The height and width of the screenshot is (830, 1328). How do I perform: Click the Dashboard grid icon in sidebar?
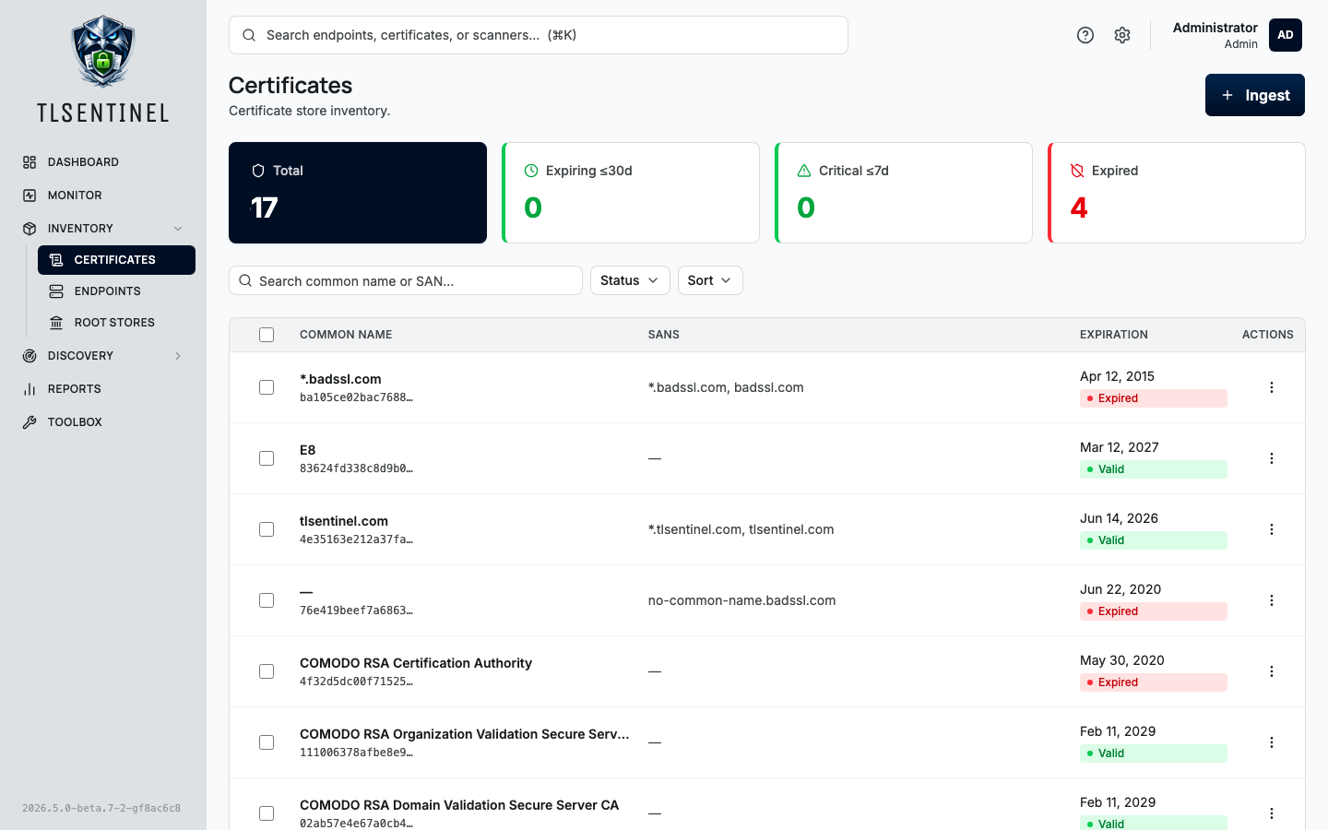(30, 162)
